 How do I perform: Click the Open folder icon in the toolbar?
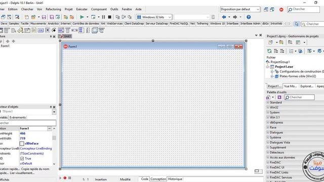(33, 17)
